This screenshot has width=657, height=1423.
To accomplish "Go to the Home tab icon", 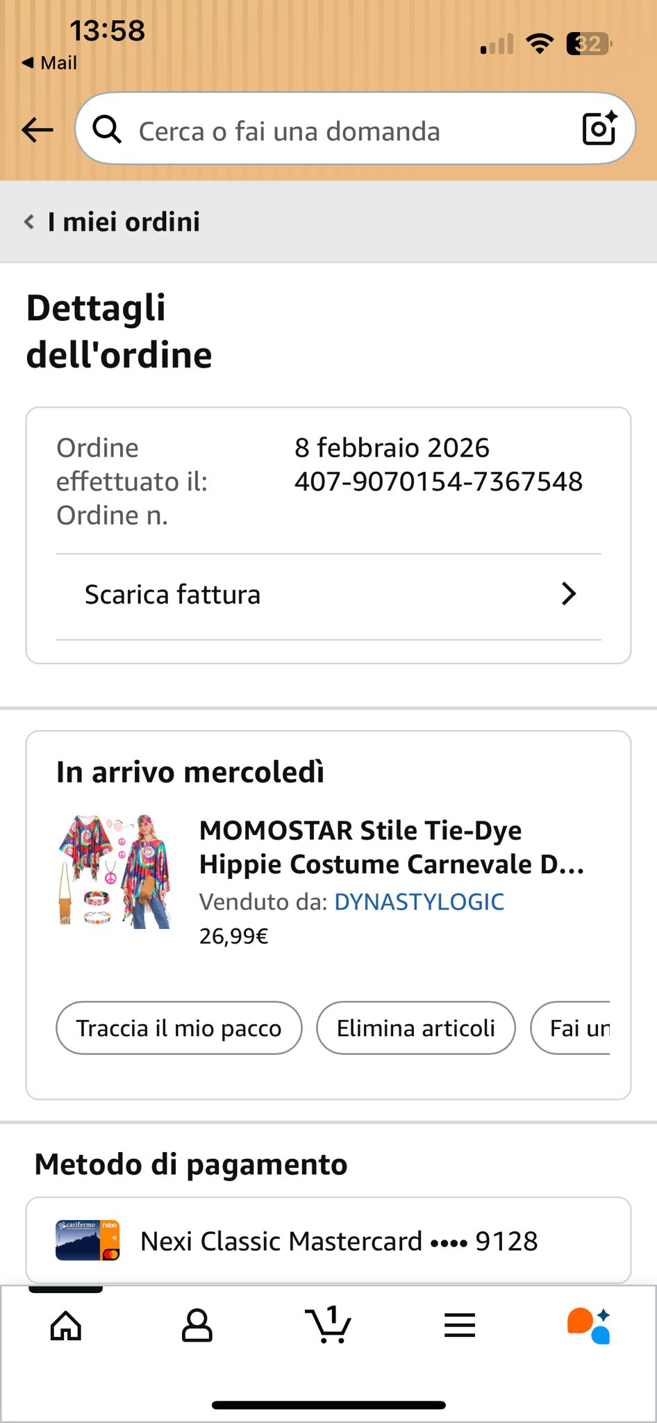I will [66, 1325].
